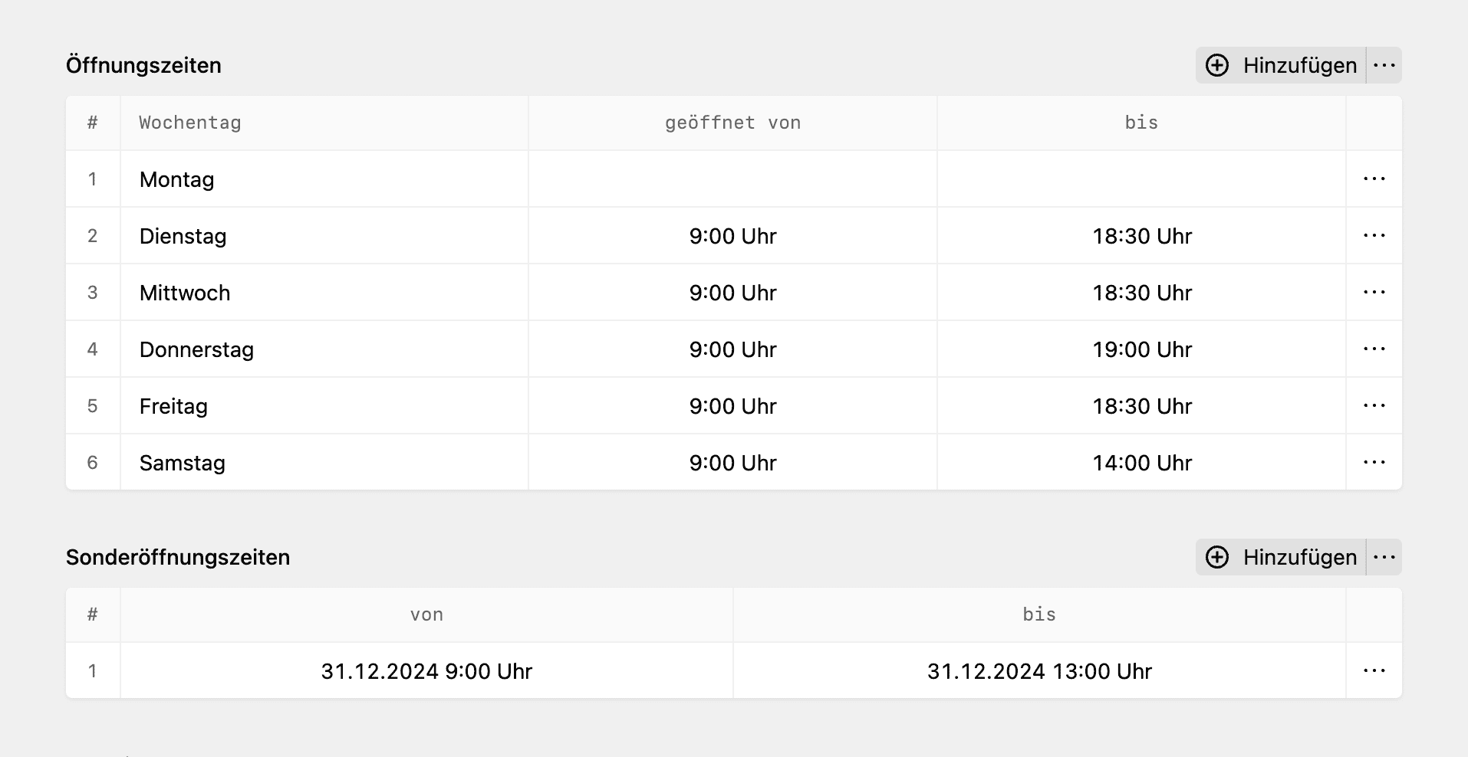Click the von header in Sonderöffnungszeiten table
The width and height of the screenshot is (1468, 757).
[426, 614]
